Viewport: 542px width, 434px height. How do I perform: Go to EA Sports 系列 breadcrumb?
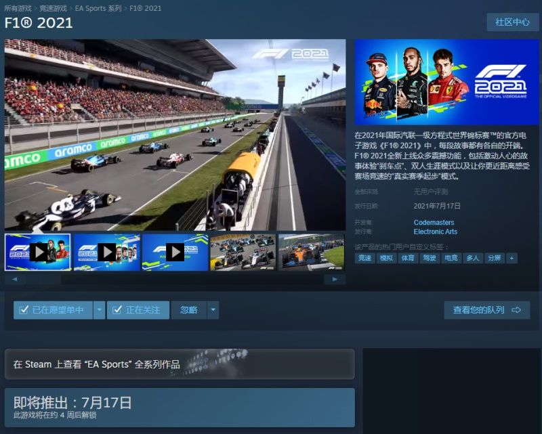[98, 8]
